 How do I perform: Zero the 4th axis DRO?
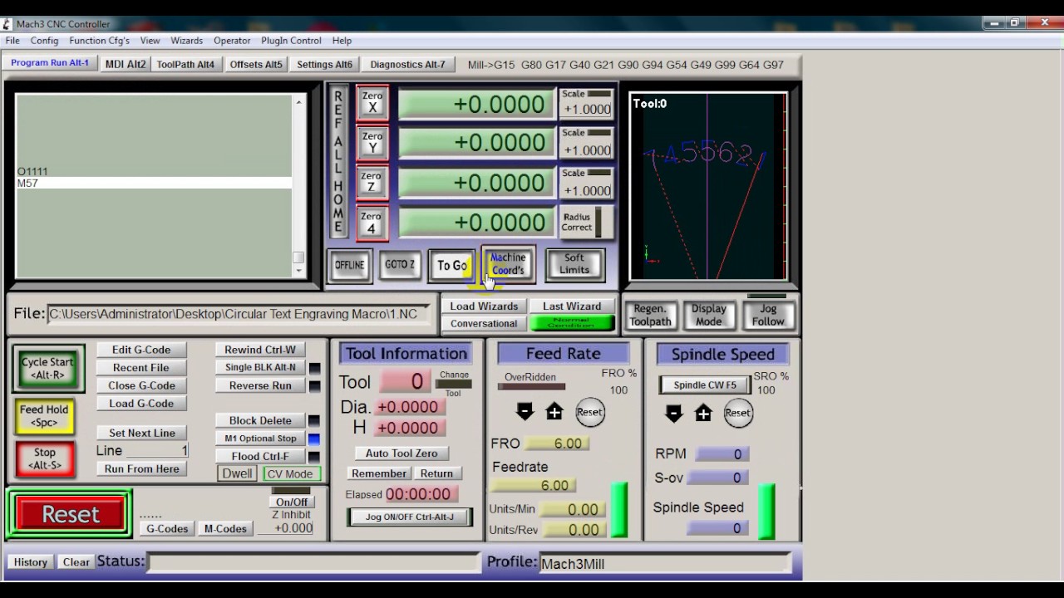pos(372,223)
